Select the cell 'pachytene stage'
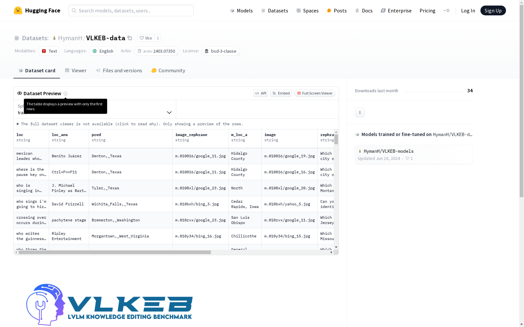Image resolution: width=524 pixels, height=327 pixels. point(69,220)
